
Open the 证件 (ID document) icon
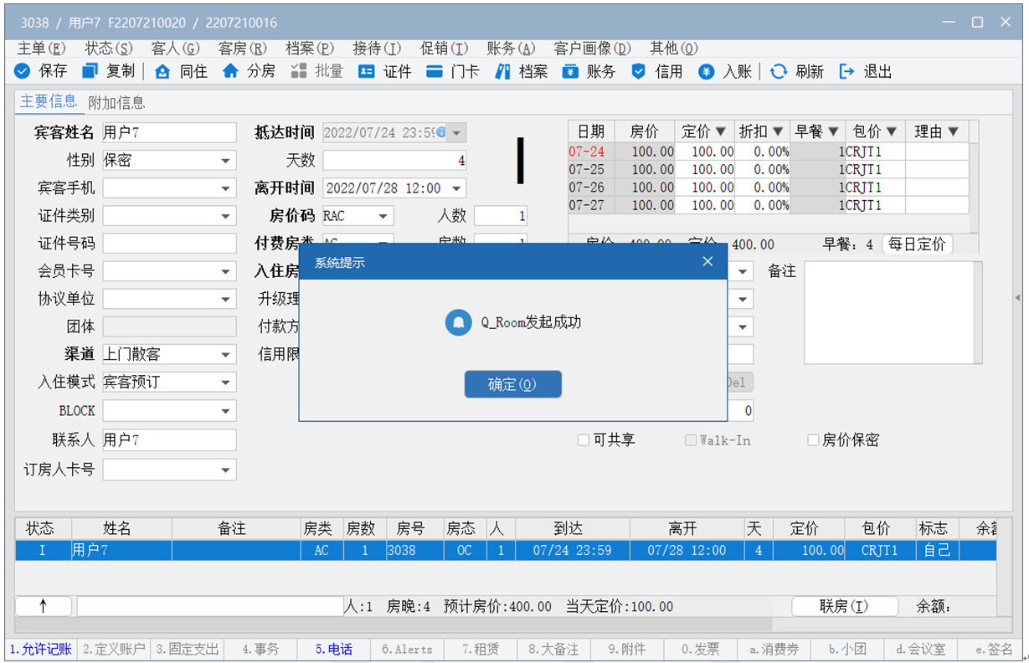click(x=366, y=72)
